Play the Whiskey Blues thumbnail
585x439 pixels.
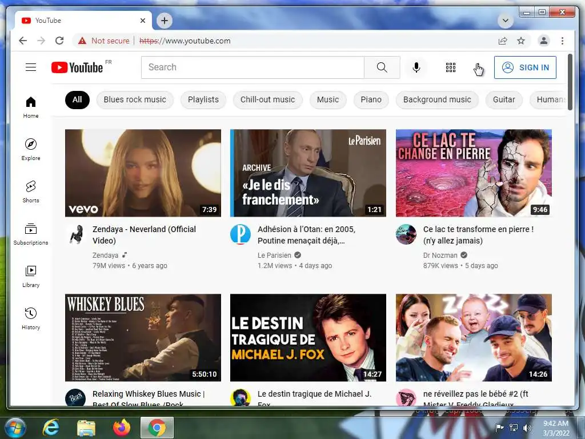point(143,337)
